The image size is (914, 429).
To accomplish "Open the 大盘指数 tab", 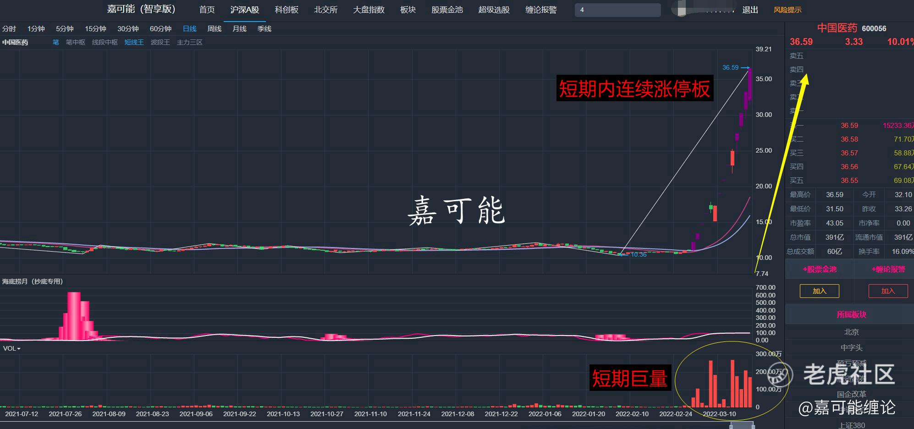I will pyautogui.click(x=369, y=10).
